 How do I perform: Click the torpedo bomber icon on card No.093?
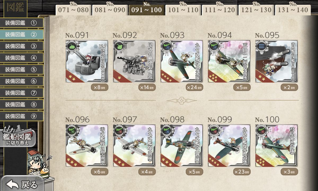click(x=167, y=46)
